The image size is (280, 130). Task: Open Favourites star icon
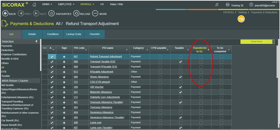pyautogui.click(x=51, y=14)
